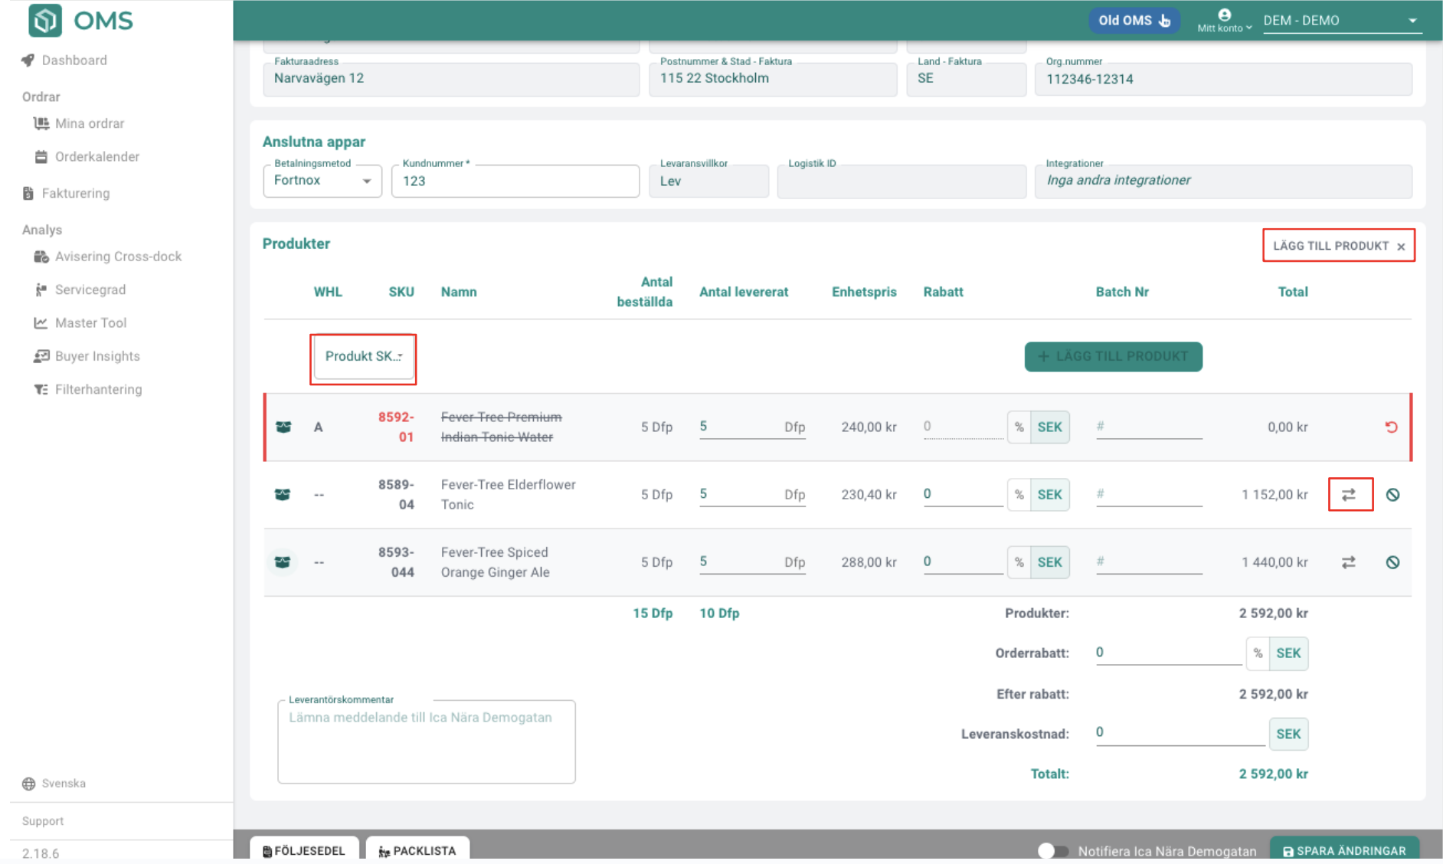Remove Elderflower Tonic row with ban icon
Viewport: 1443px width, 864px height.
click(1393, 495)
